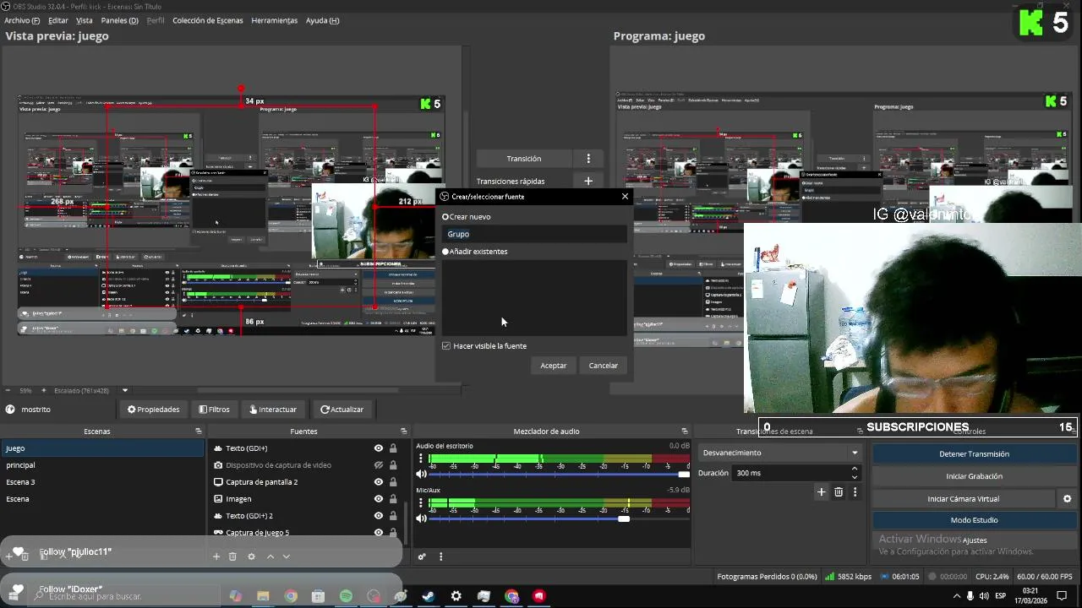Decrease the Duración value stepper

(855, 477)
